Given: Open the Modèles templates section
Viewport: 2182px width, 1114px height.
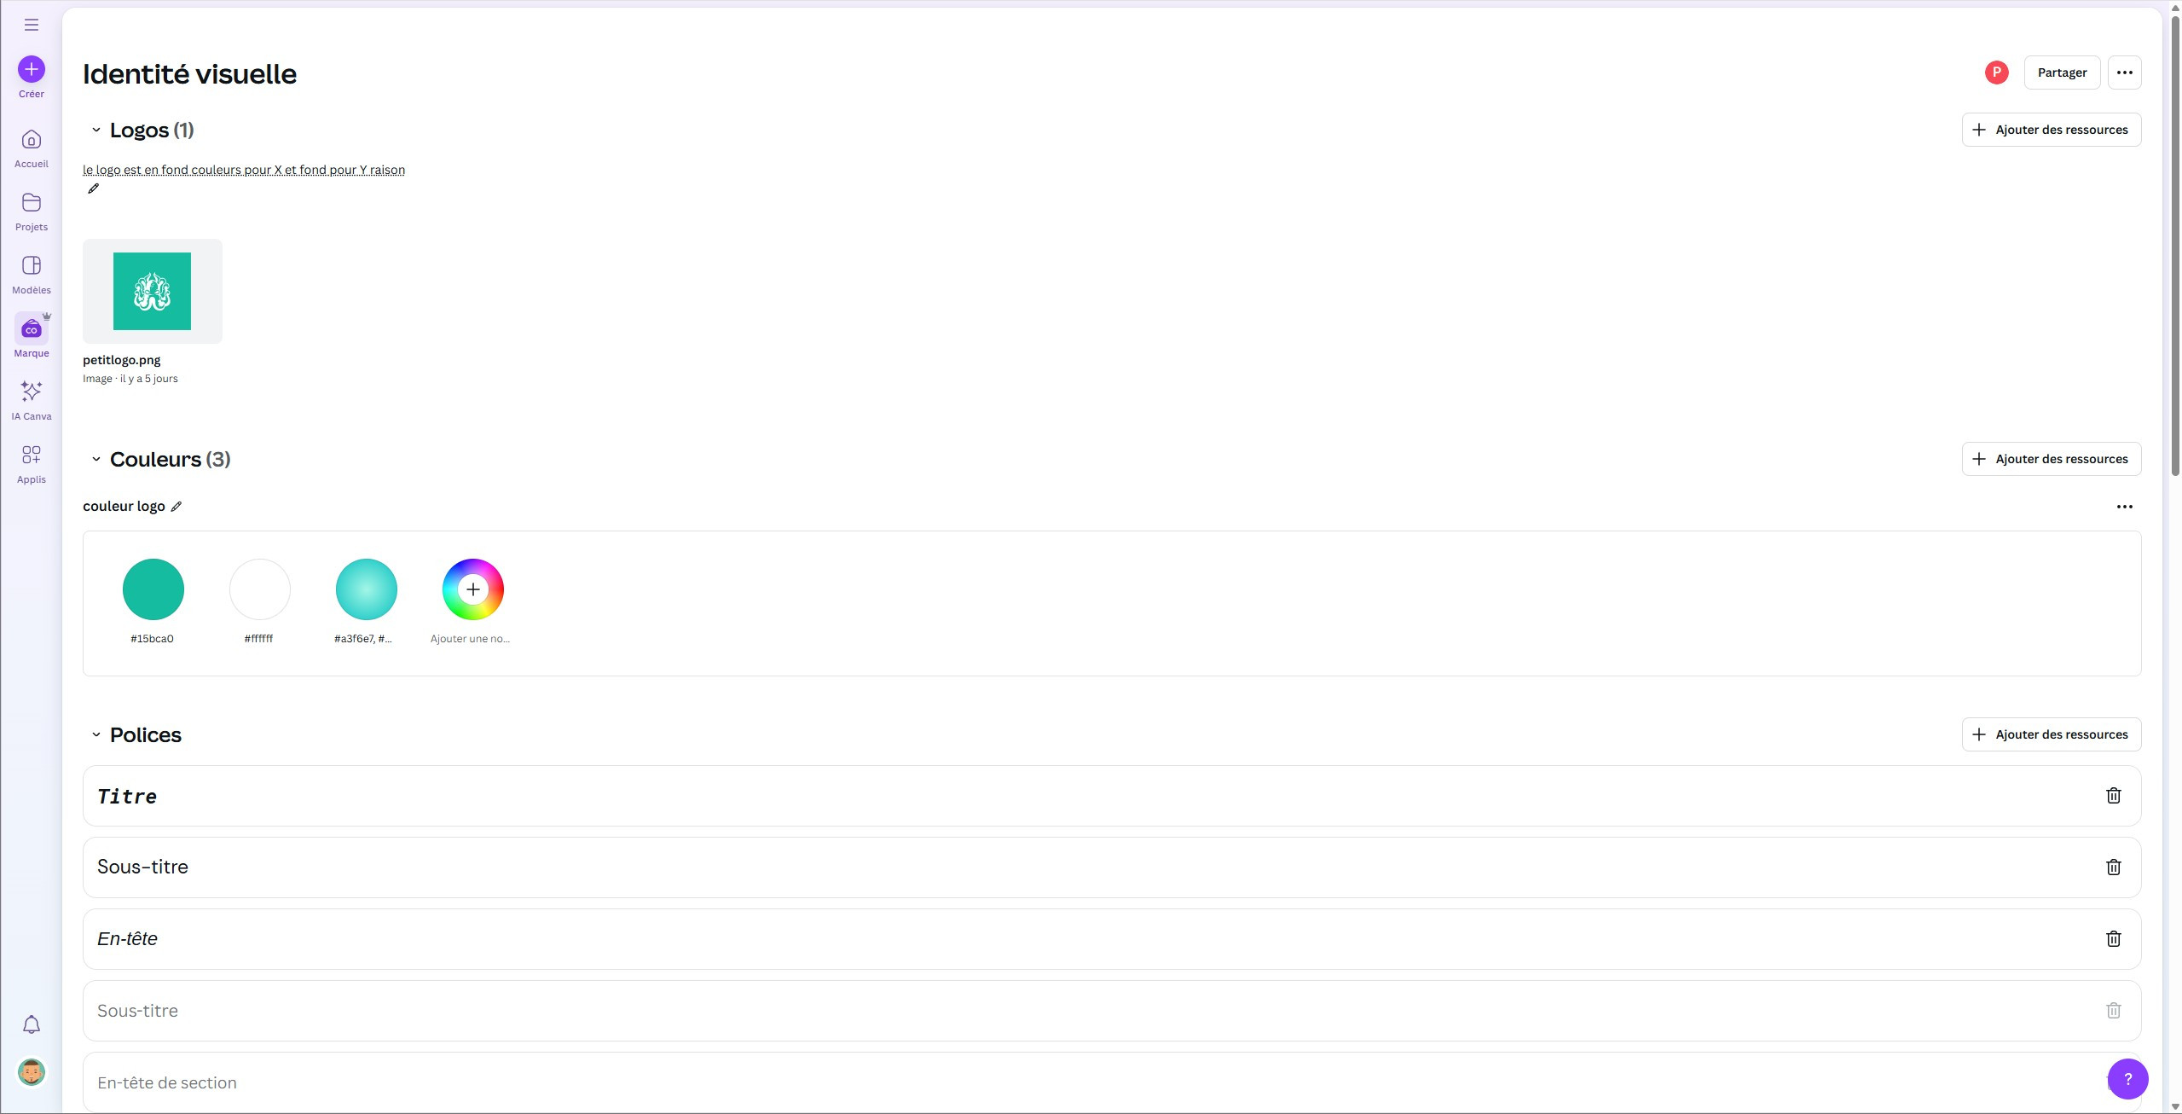Looking at the screenshot, I should coord(32,267).
